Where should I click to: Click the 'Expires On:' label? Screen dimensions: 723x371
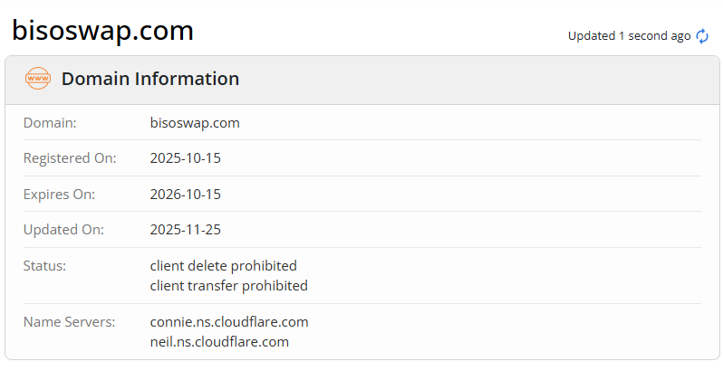tap(59, 195)
